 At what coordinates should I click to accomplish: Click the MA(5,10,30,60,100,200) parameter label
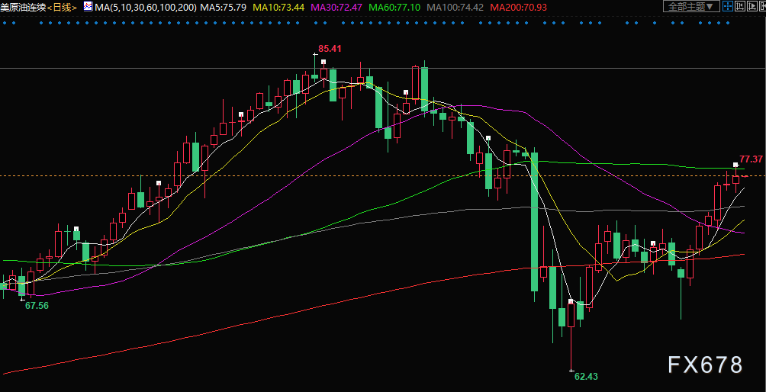pyautogui.click(x=146, y=8)
